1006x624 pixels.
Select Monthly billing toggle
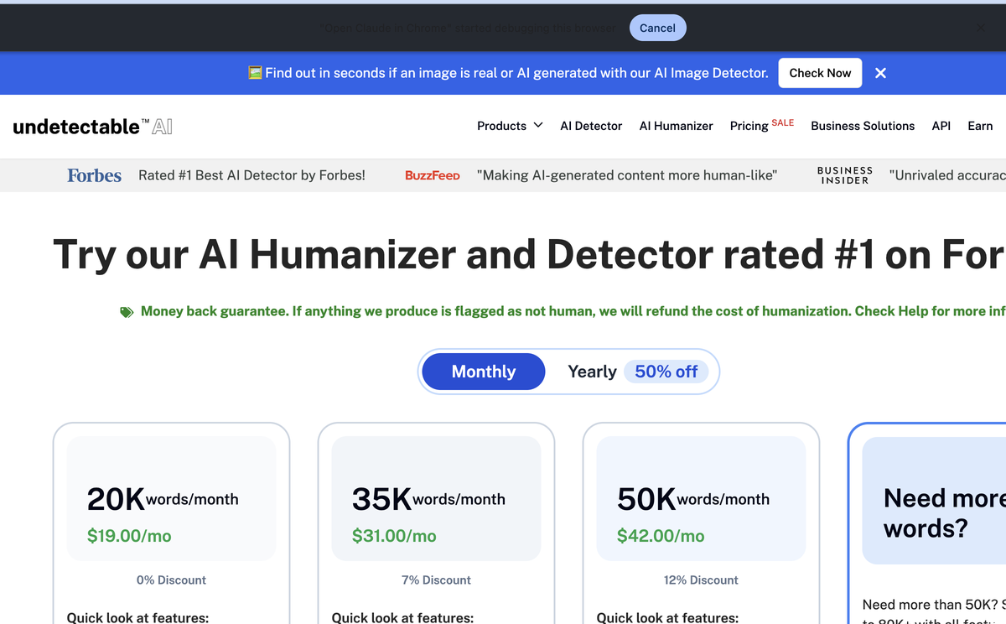(483, 372)
